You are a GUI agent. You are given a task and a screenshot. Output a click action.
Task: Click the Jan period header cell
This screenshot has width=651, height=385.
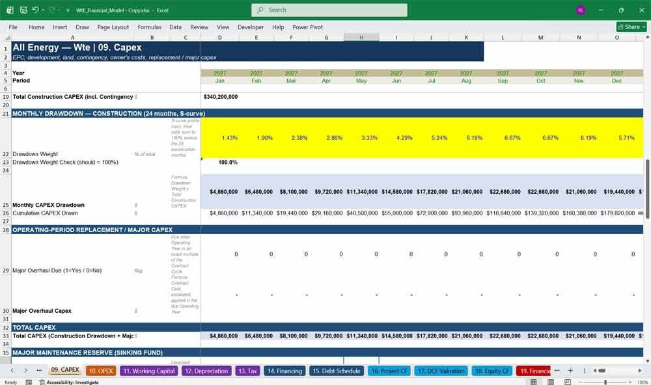pos(220,81)
